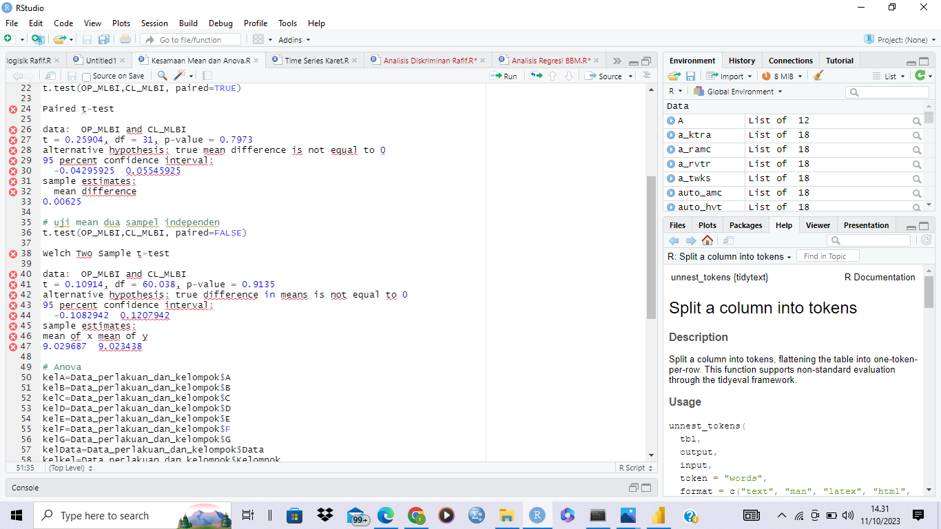
Task: Switch to the Packages tab
Action: [x=745, y=225]
